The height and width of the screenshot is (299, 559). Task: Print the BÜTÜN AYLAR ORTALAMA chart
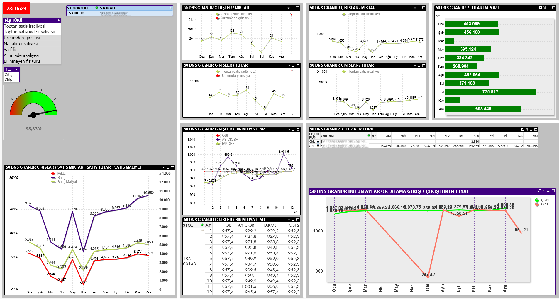[540, 191]
